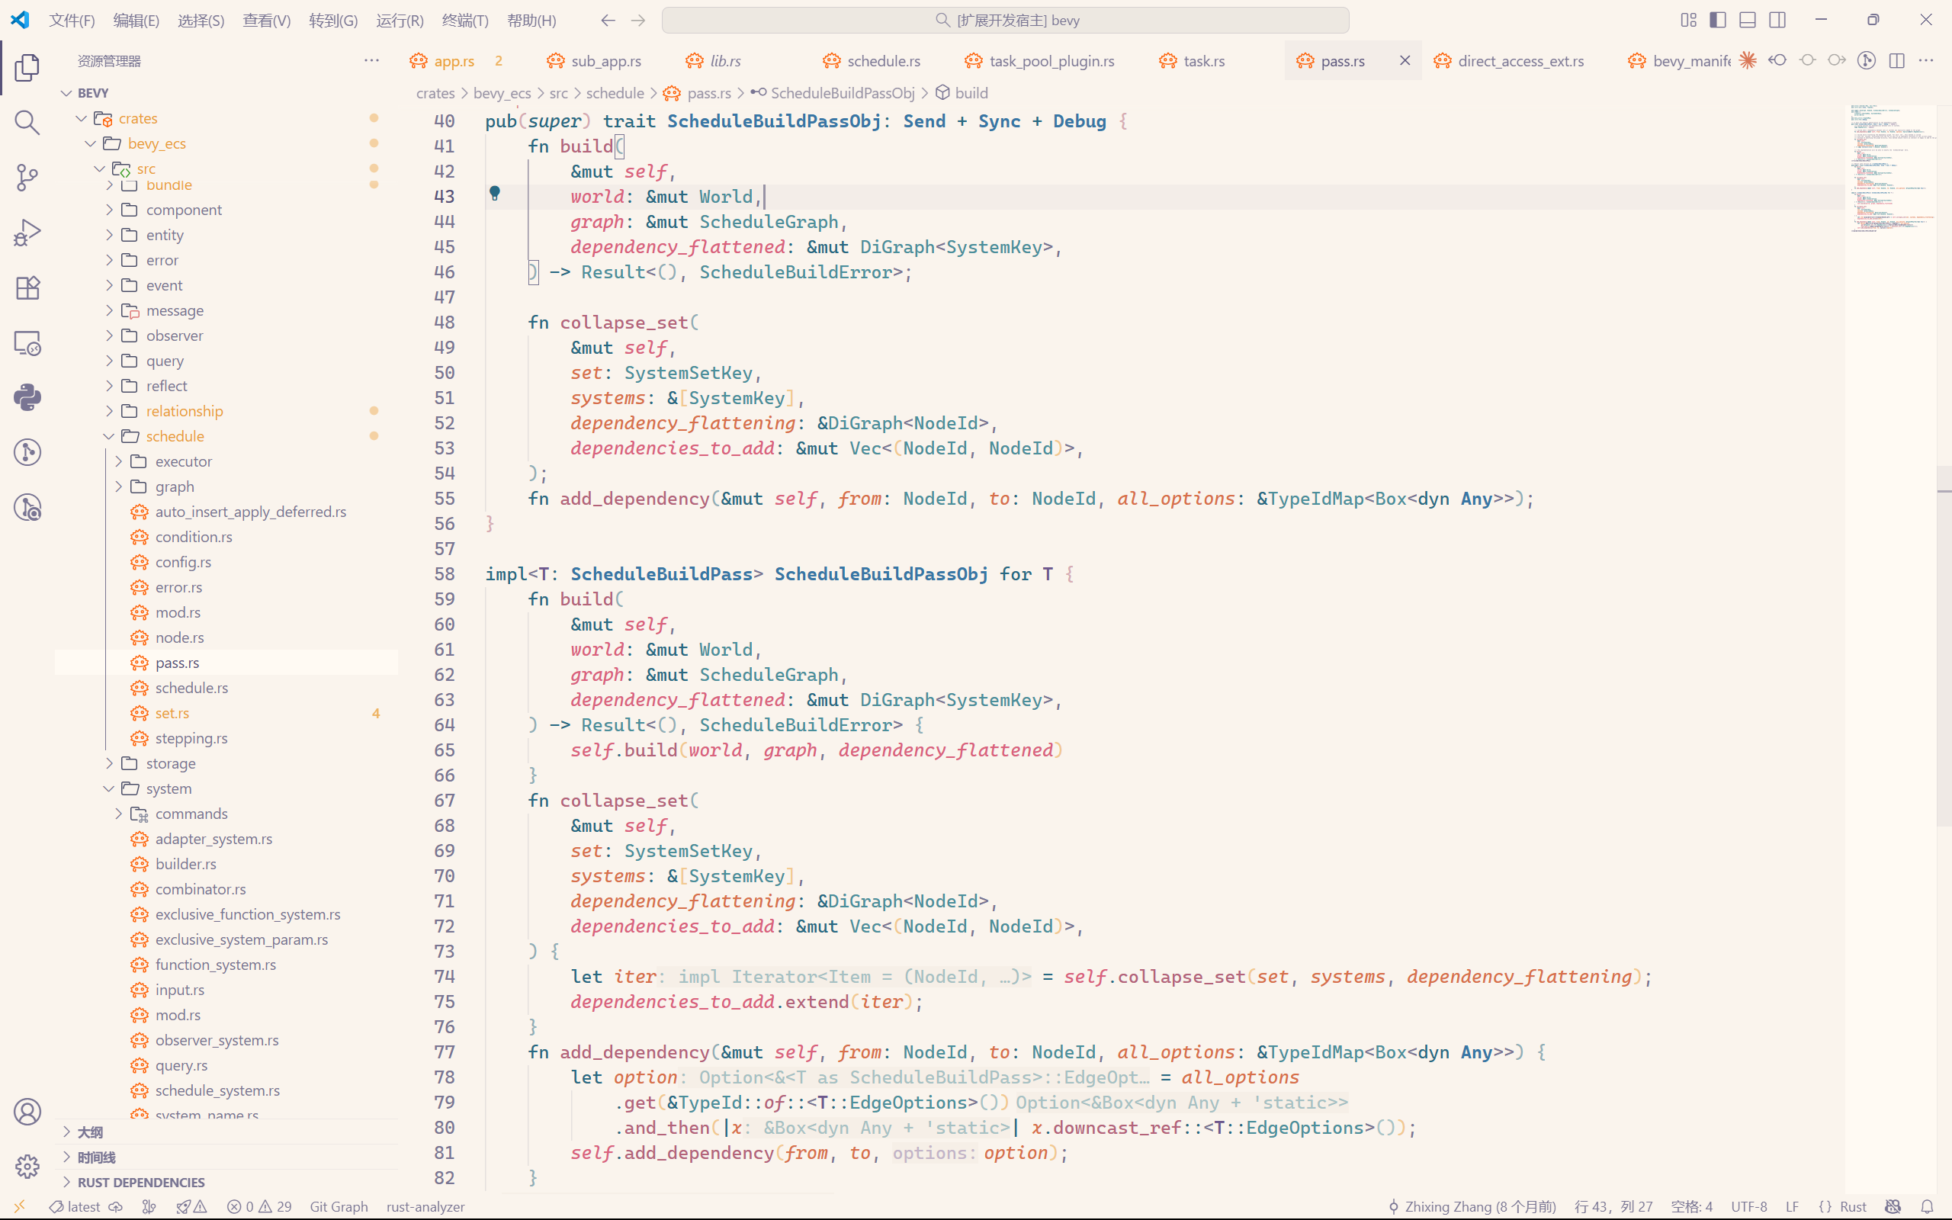Toggle the secondary sidebar visibility

click(1777, 20)
